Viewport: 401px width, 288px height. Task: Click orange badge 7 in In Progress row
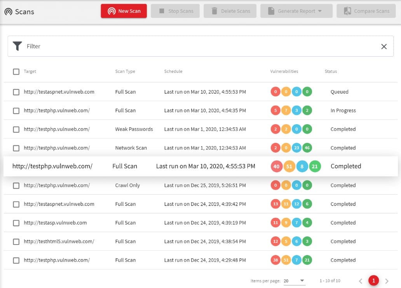286,110
